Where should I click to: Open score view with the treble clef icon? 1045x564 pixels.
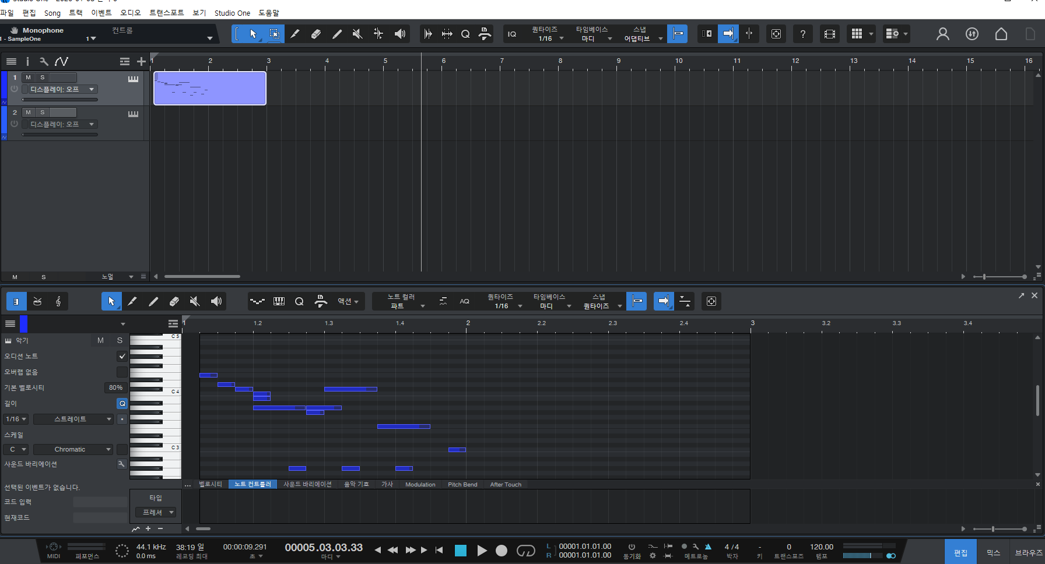pos(58,301)
